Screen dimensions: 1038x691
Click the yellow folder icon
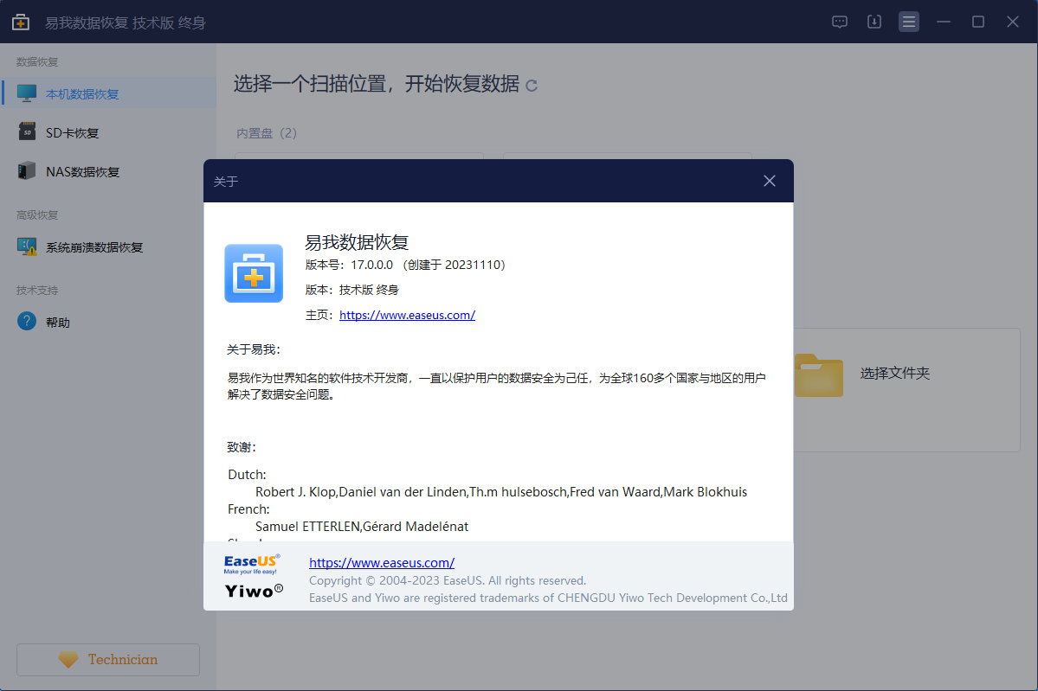[x=819, y=375]
